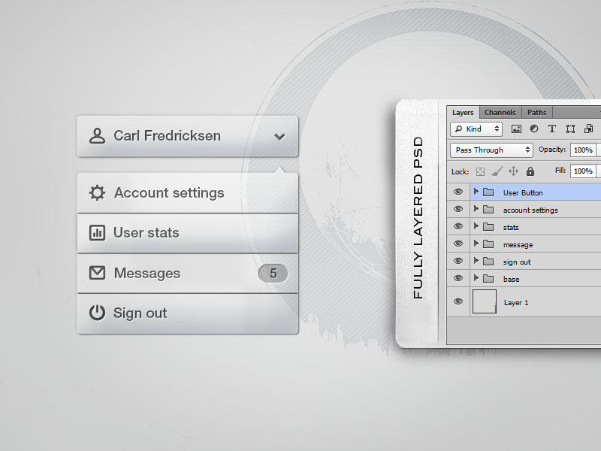Open Account settings menu item
The height and width of the screenshot is (451, 601).
click(188, 192)
